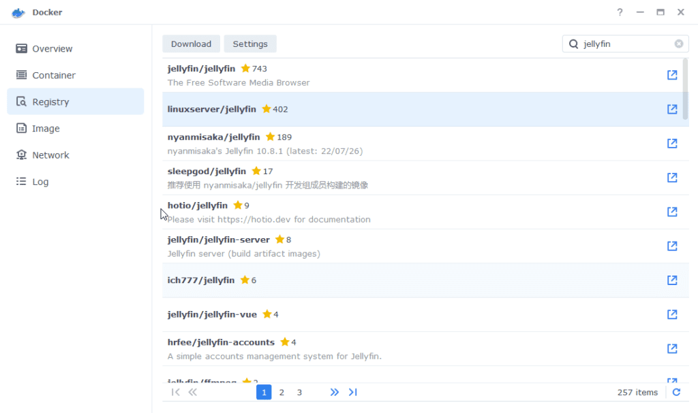
Task: Open external link for linuxserver/jellyfin
Action: 672,110
